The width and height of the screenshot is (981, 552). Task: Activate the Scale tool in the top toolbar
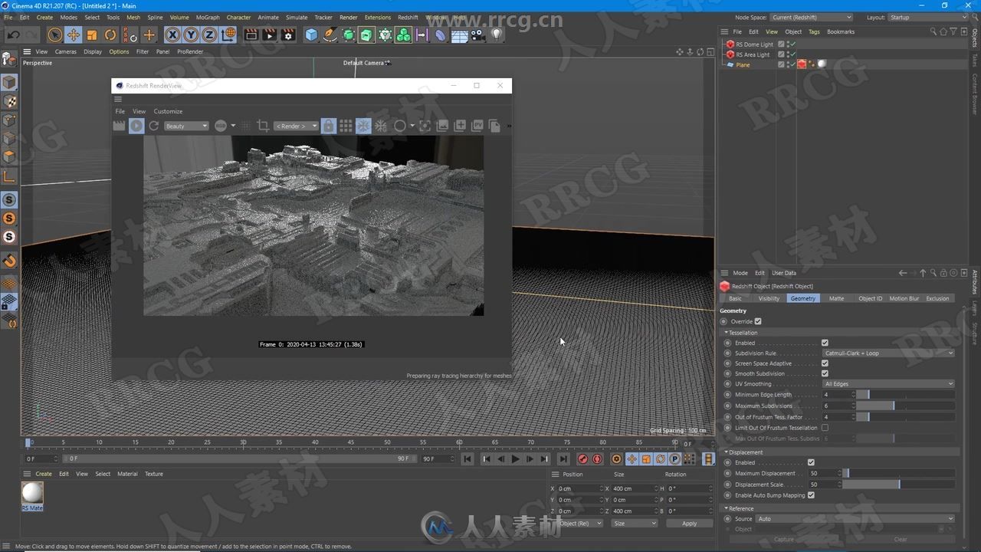point(92,34)
